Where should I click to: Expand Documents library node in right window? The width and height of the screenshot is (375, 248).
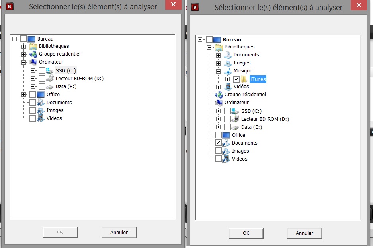point(218,55)
